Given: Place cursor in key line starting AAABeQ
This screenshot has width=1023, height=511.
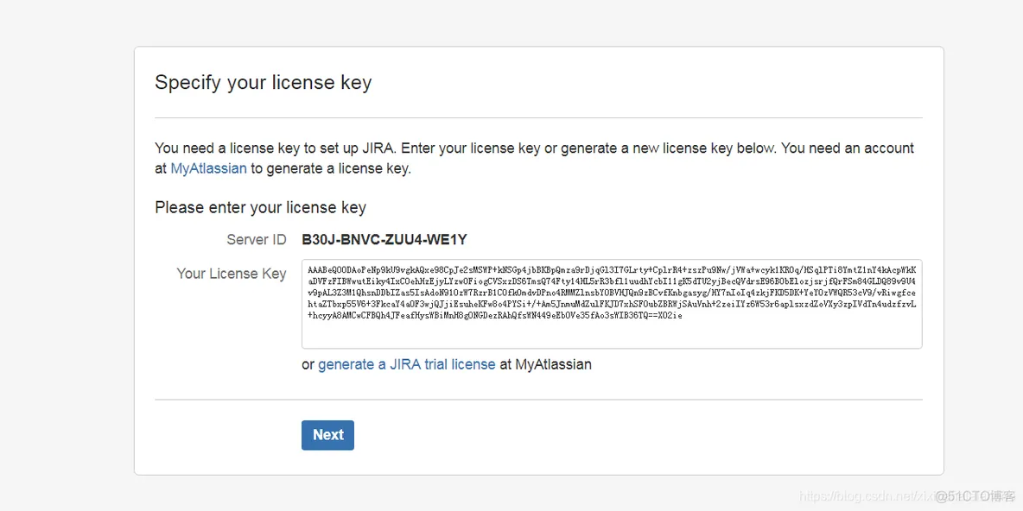Looking at the screenshot, I should click(612, 269).
